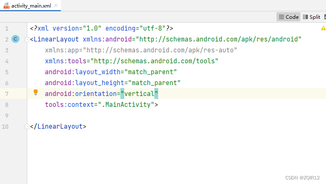The width and height of the screenshot is (326, 184).
Task: Click the tools:context attribute text
Action: 70,104
